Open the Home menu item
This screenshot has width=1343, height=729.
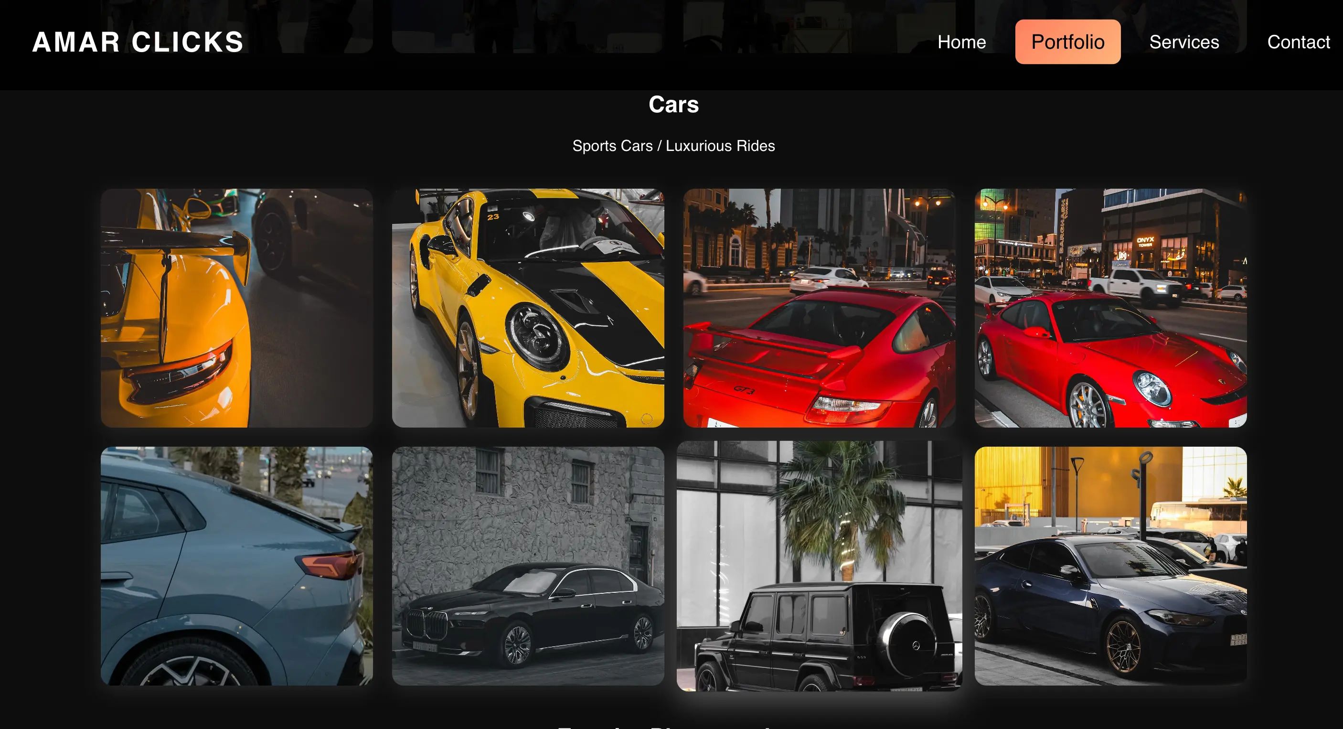[x=961, y=42]
